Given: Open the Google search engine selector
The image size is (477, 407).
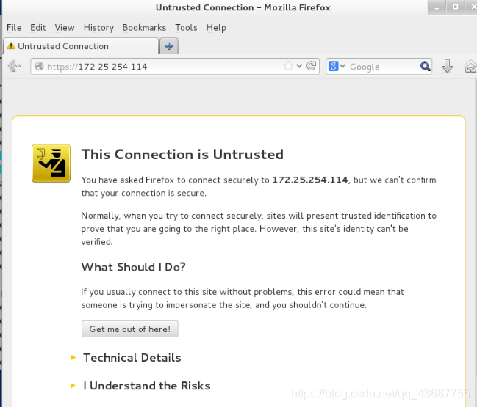Looking at the screenshot, I should tap(337, 66).
